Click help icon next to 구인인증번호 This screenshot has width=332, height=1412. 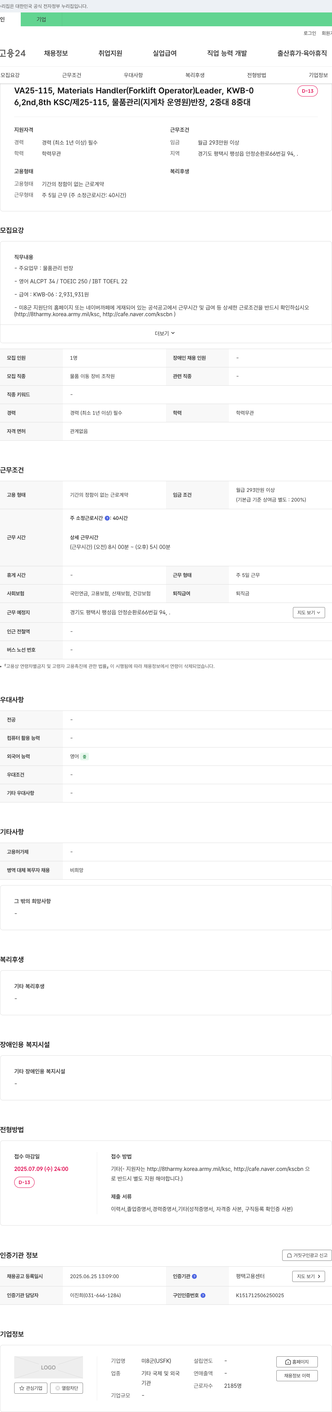(203, 1295)
